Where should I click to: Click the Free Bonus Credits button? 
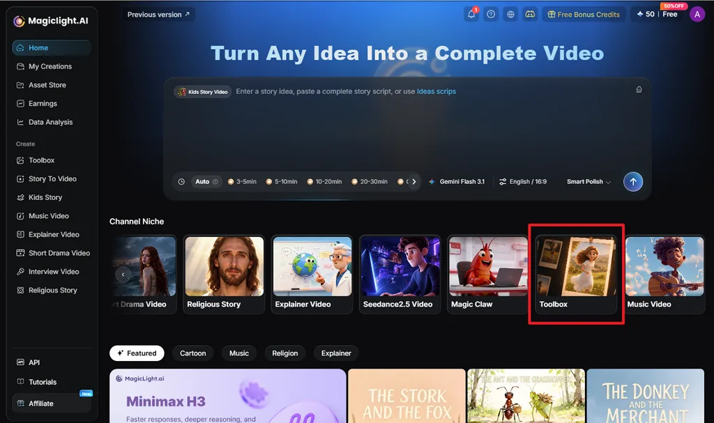click(x=584, y=15)
